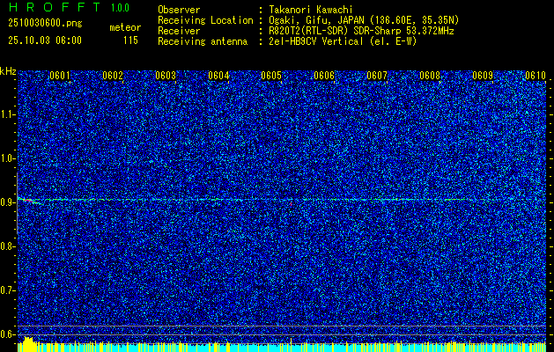Click the 0606 time marker
554x352 pixels.
(x=324, y=76)
